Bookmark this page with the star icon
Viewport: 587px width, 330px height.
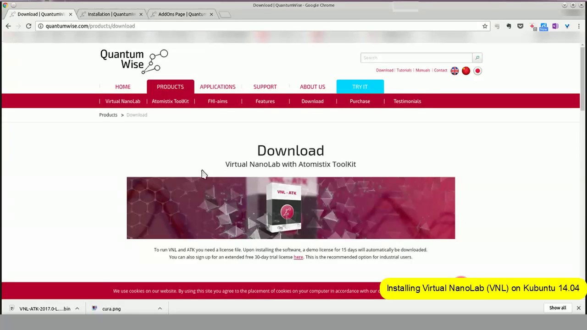(485, 26)
